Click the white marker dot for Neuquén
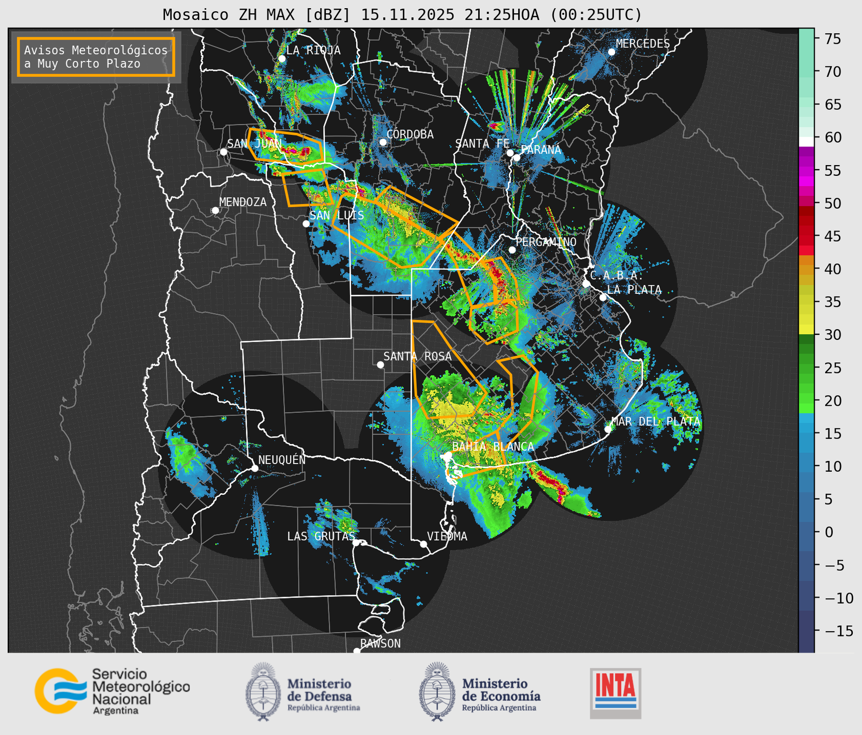 point(255,468)
